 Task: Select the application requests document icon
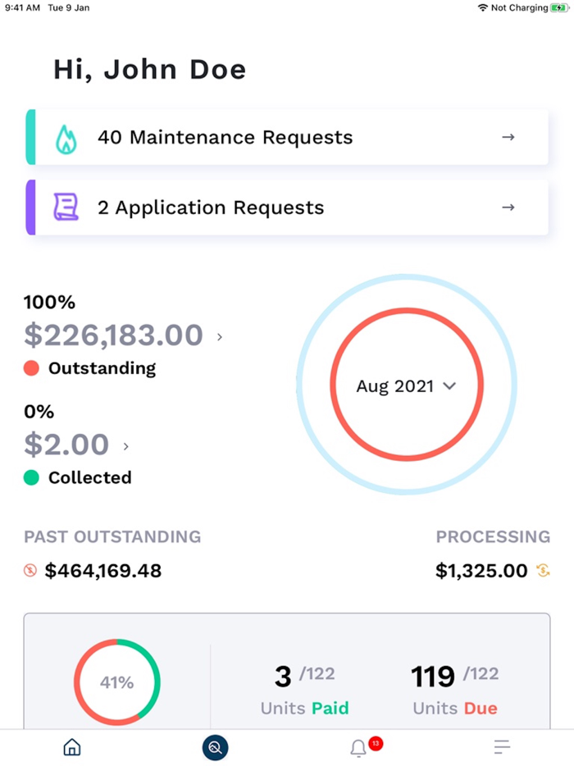tap(66, 207)
